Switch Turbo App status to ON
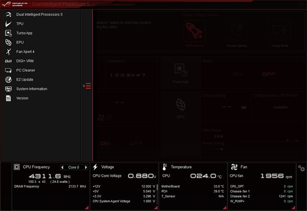This screenshot has height=211, width=307. [x=237, y=74]
